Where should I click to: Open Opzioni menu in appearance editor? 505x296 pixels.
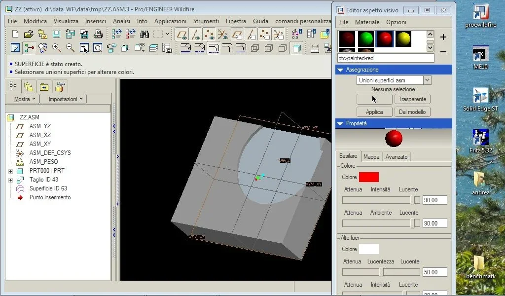pos(396,22)
